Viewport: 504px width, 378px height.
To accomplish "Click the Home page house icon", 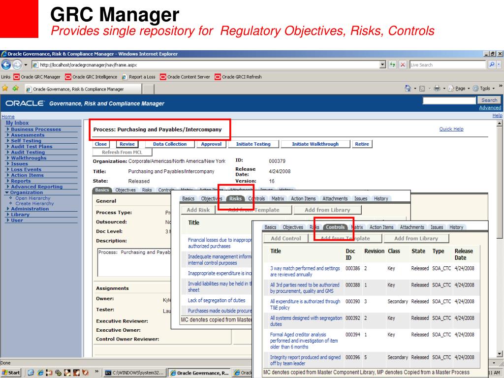I will coord(408,89).
